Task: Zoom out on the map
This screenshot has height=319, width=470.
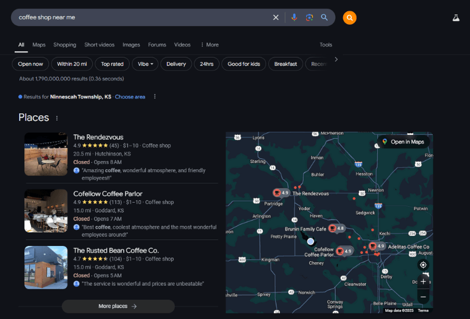Action: 423,297
